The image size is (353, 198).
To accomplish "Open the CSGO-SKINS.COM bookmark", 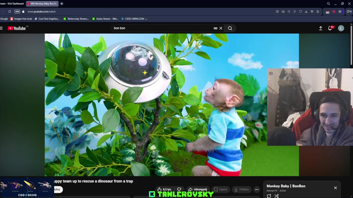I will pyautogui.click(x=134, y=19).
